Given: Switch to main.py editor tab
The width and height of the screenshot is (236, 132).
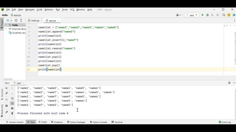Looking at the screenshot, I should point(34,21).
